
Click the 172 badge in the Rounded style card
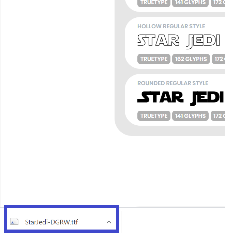(x=219, y=116)
